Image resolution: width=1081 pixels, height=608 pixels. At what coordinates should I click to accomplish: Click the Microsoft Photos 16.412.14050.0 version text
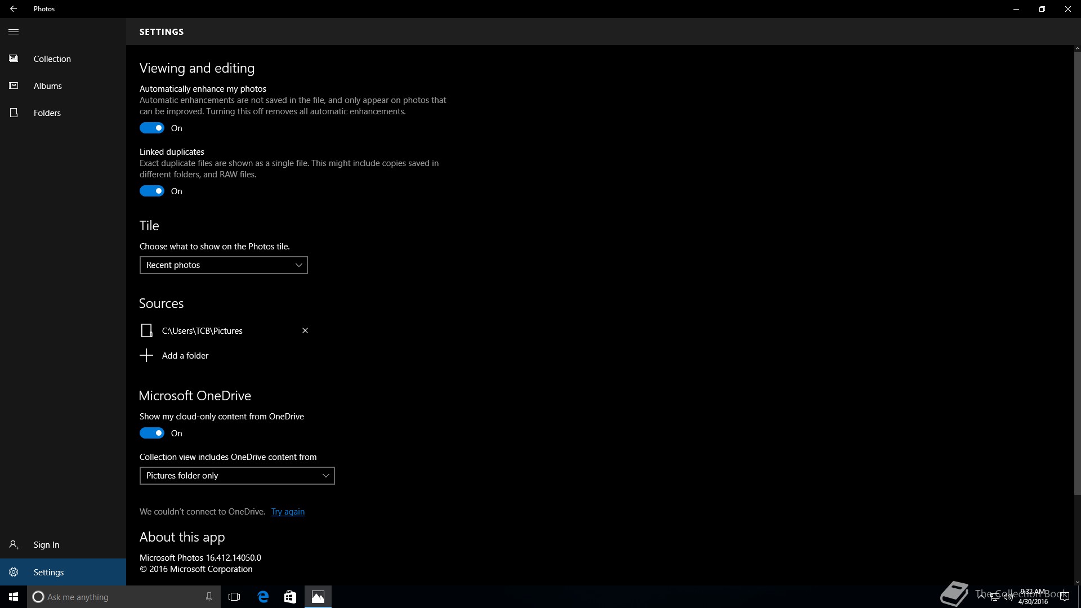coord(200,557)
